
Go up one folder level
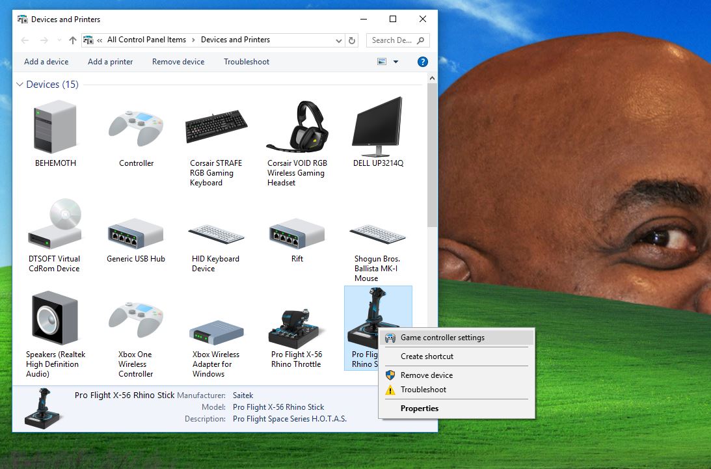[73, 40]
